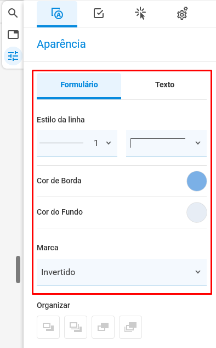
Task: Click the bring to front arrange icon
Action: pos(76,327)
